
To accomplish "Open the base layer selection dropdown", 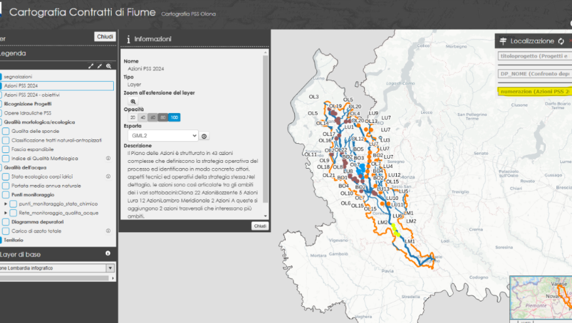I will pyautogui.click(x=110, y=268).
